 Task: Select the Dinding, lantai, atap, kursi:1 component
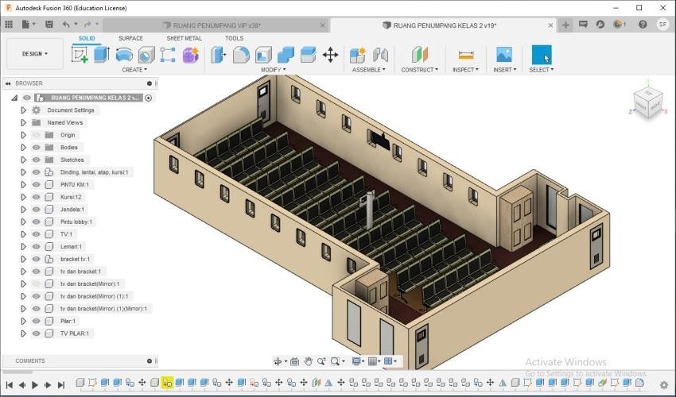coord(94,172)
